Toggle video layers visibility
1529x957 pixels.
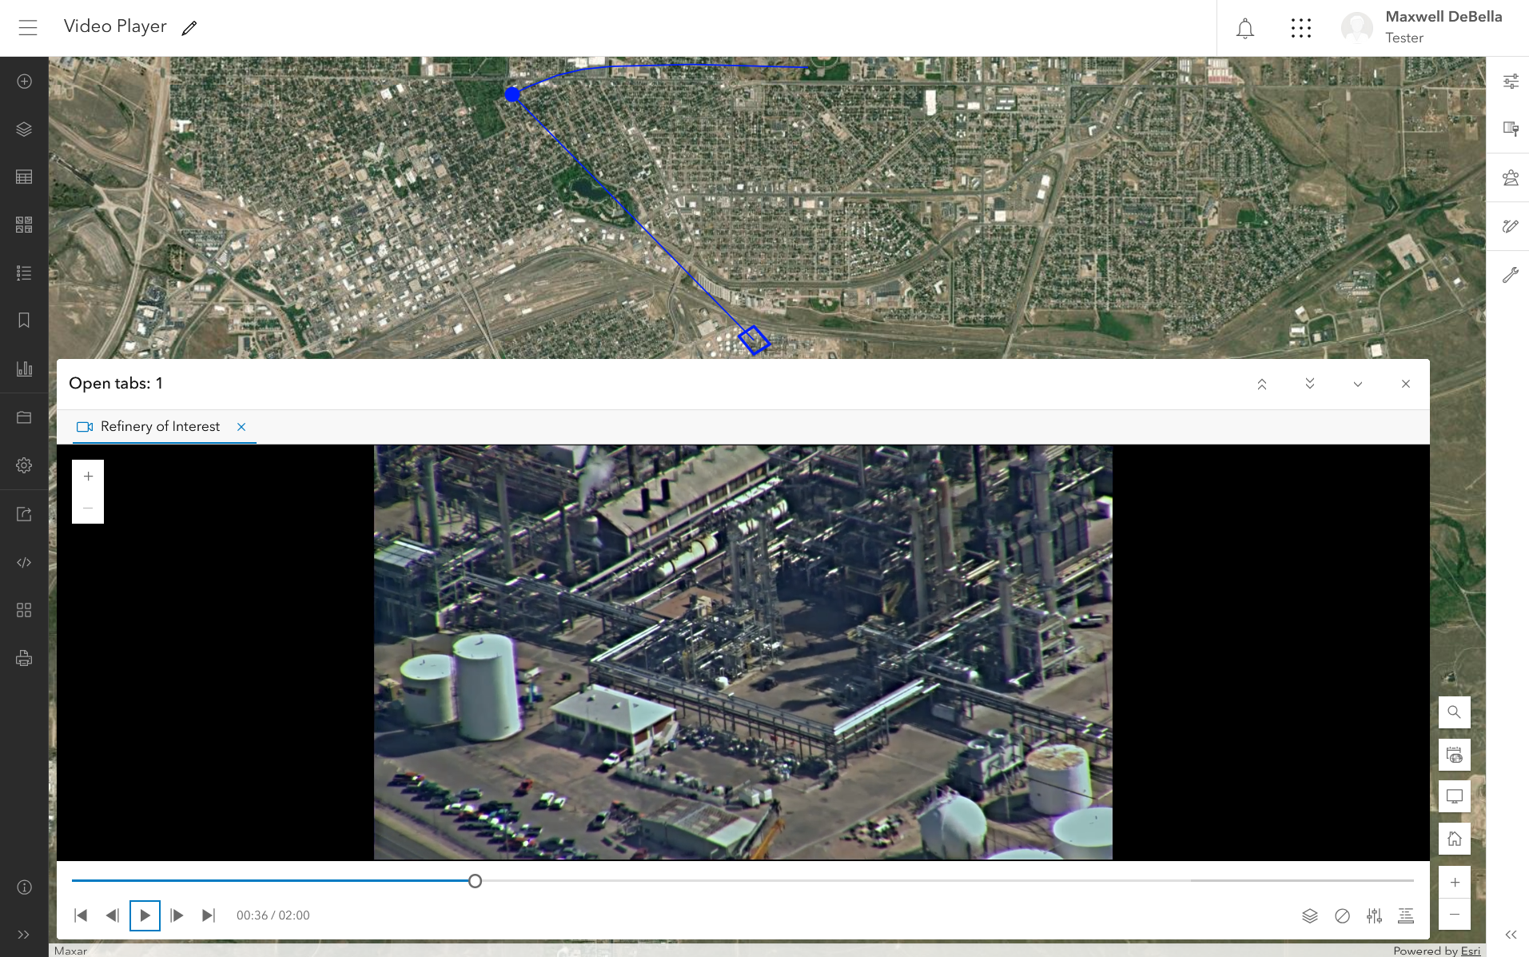tap(1308, 915)
